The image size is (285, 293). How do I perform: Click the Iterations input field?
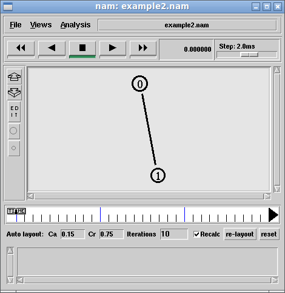pos(174,234)
